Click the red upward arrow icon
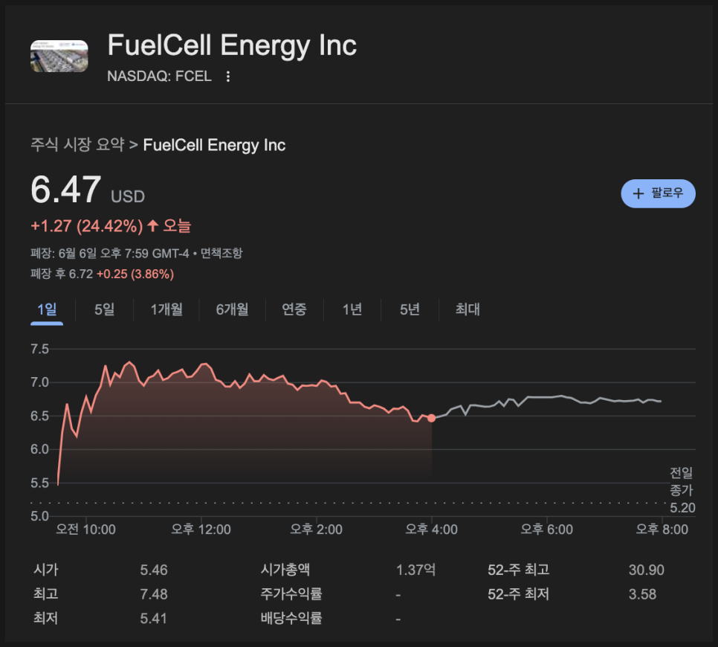Screen dimensions: 718x647 pos(153,225)
